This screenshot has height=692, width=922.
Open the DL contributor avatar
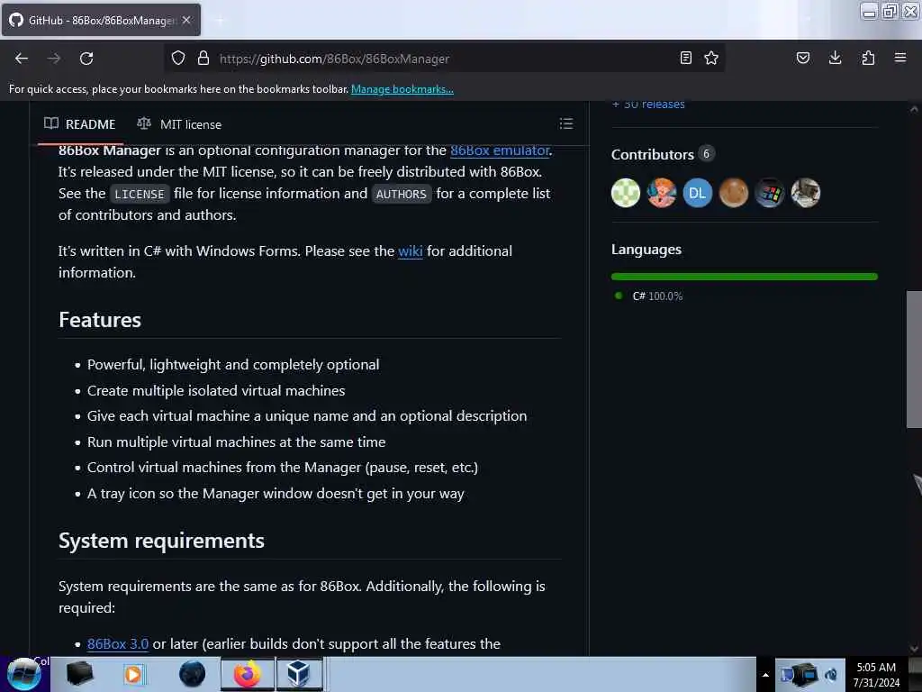coord(698,193)
